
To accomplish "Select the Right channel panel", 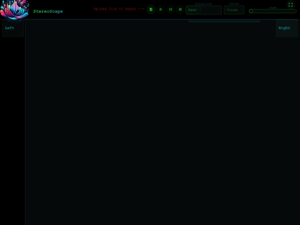I will (287, 28).
